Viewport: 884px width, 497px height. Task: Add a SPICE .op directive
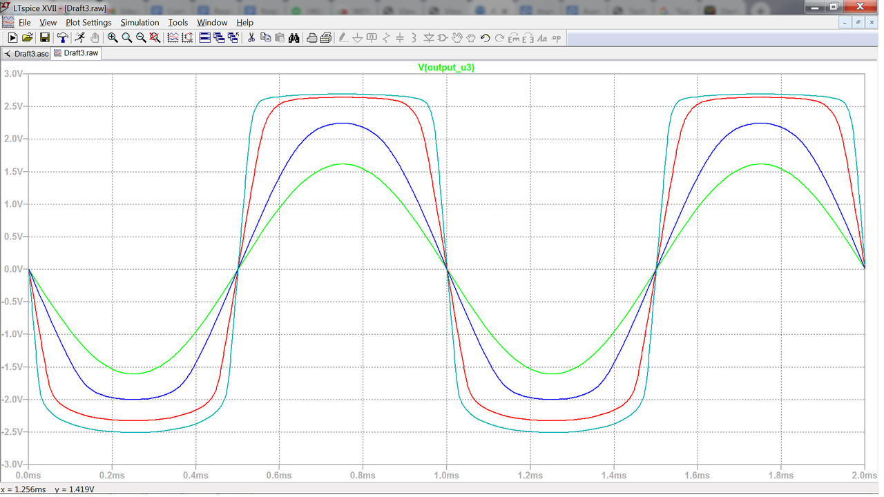(x=555, y=37)
